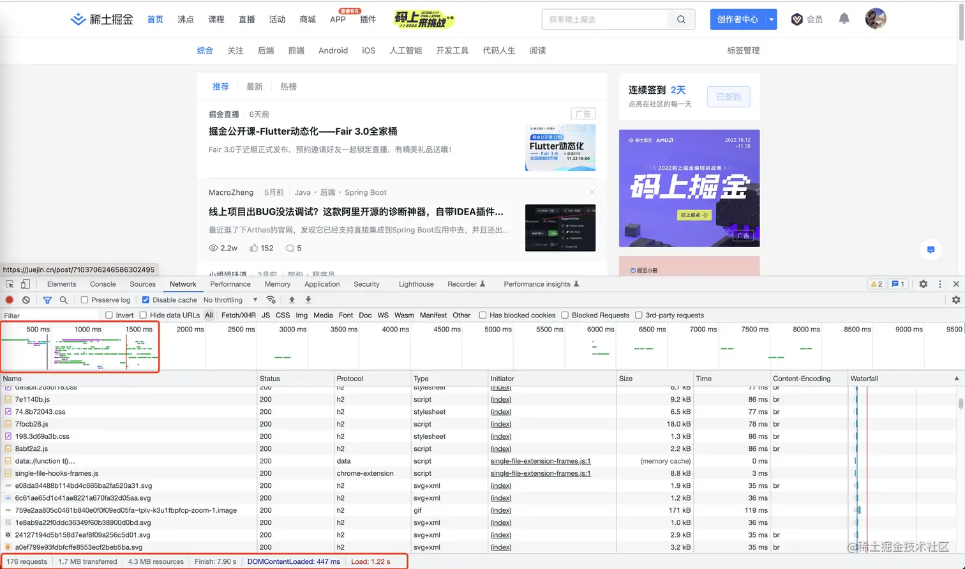965x569 pixels.
Task: Enable the Preserve log checkbox
Action: [84, 300]
